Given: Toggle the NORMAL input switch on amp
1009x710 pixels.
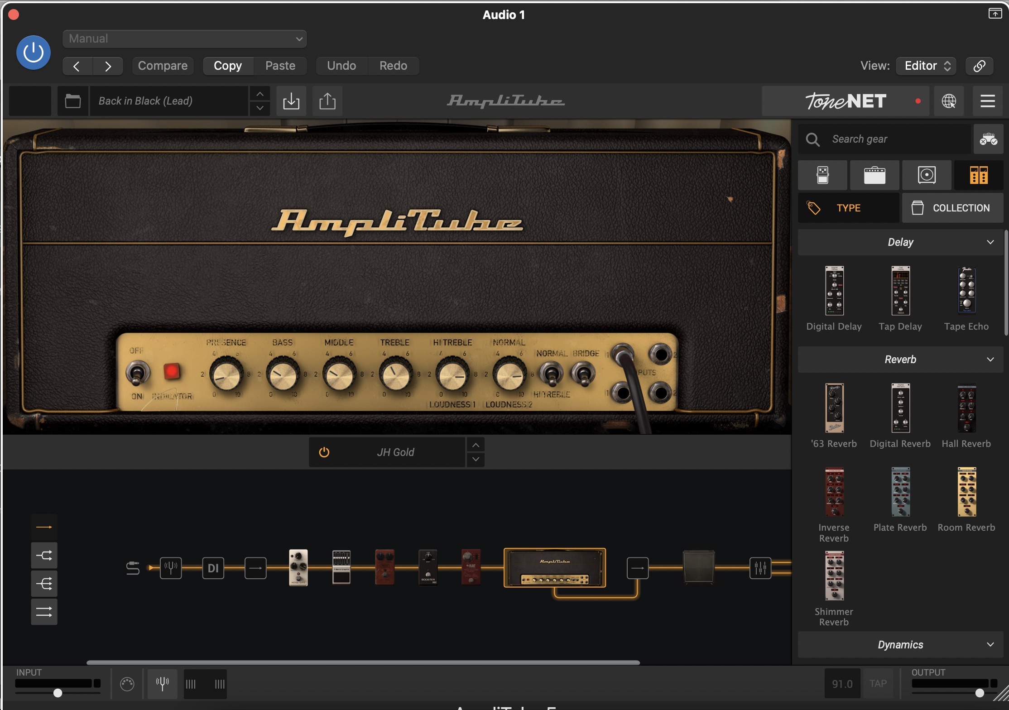Looking at the screenshot, I should point(551,374).
